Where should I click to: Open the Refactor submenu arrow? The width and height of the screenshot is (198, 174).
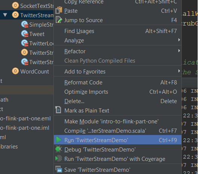pyautogui.click(x=179, y=51)
